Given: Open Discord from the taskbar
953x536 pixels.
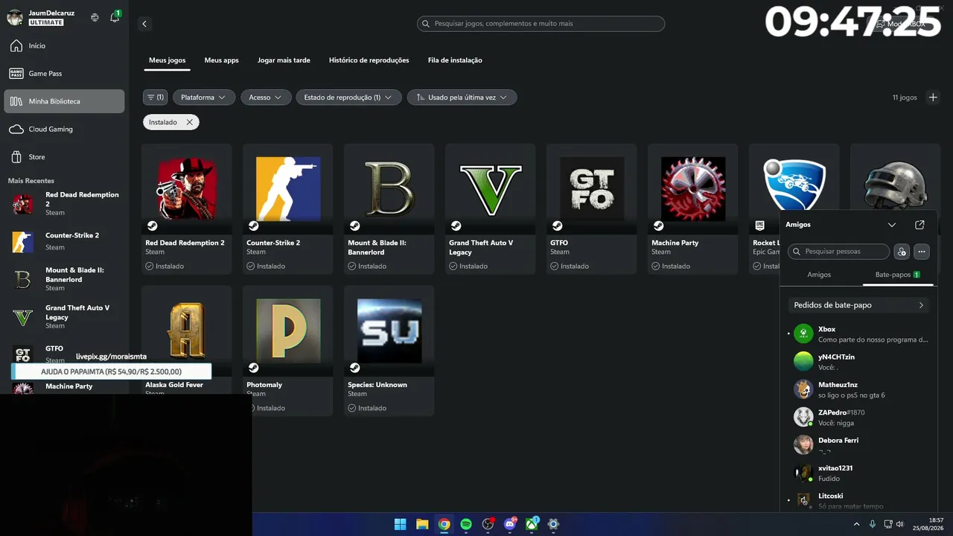Looking at the screenshot, I should click(x=510, y=524).
